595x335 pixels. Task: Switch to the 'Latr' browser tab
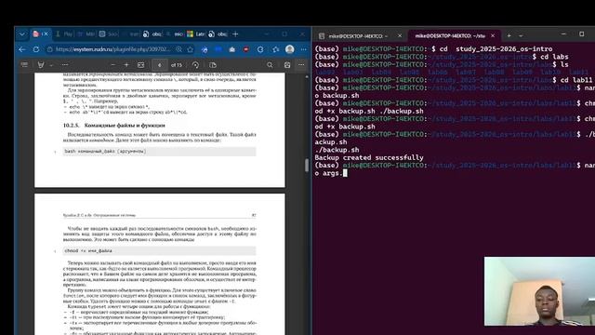196,34
